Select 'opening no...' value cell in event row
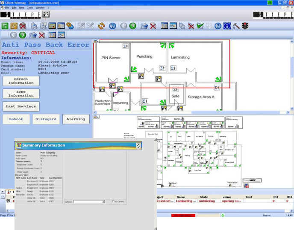Screen dimensions: 294x230 coord(232,201)
